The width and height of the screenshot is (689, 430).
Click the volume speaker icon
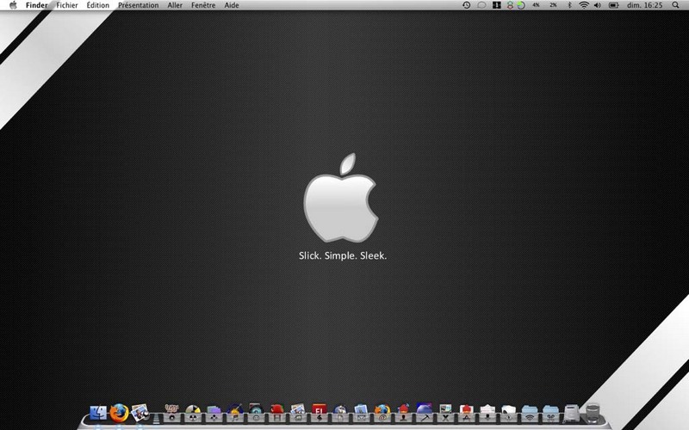click(x=598, y=5)
